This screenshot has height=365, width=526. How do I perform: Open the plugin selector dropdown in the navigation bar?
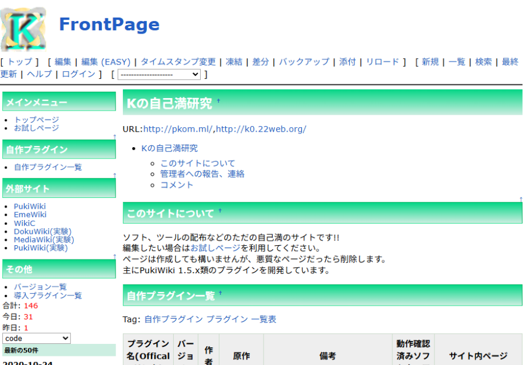(159, 74)
